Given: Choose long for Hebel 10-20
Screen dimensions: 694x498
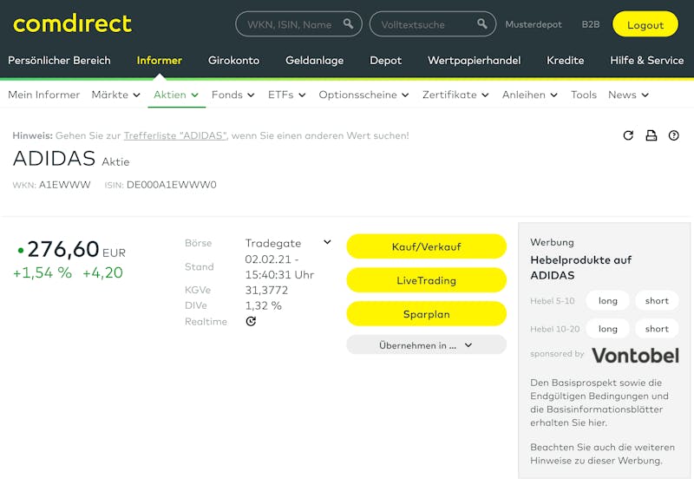Looking at the screenshot, I should (608, 329).
